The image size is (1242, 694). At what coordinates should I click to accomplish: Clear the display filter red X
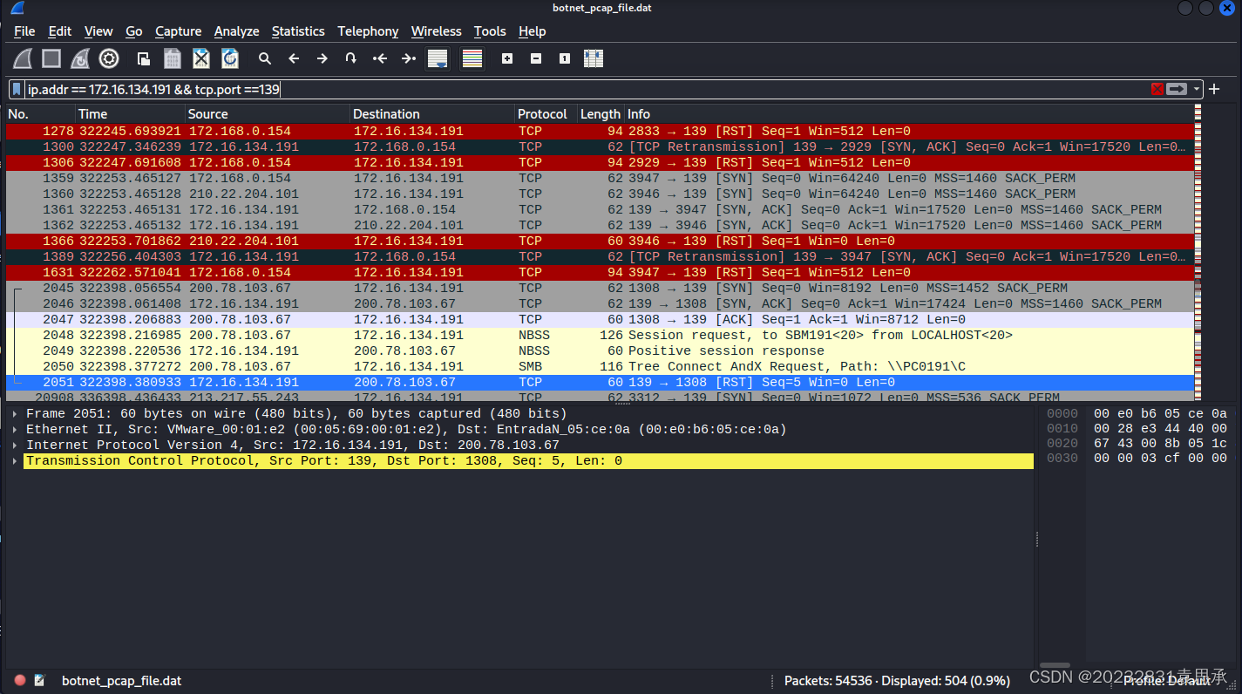click(x=1157, y=89)
